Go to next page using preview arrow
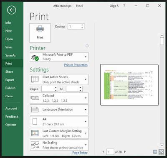Screen dimensions: 167x158 coord(125,152)
